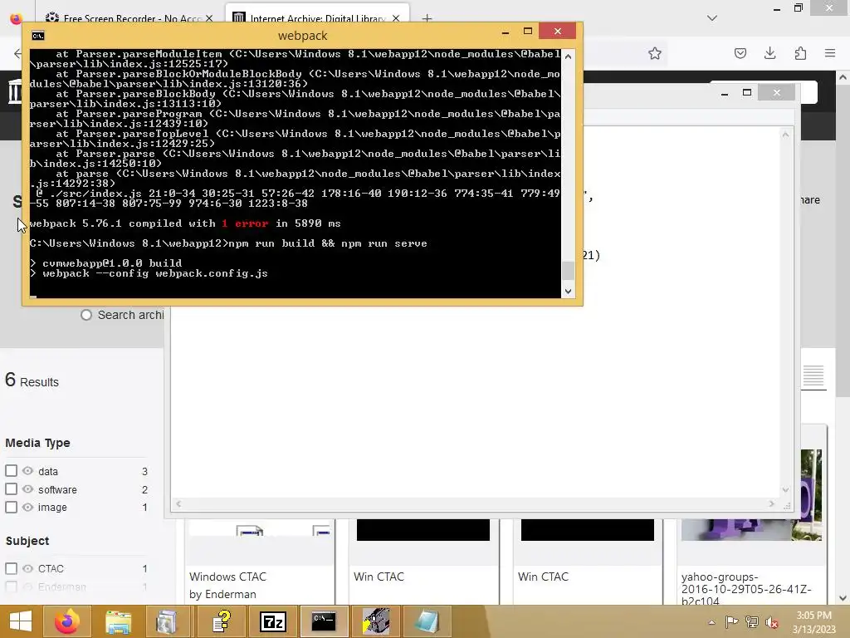
Task: Close the Internet Archive tab
Action: (396, 18)
